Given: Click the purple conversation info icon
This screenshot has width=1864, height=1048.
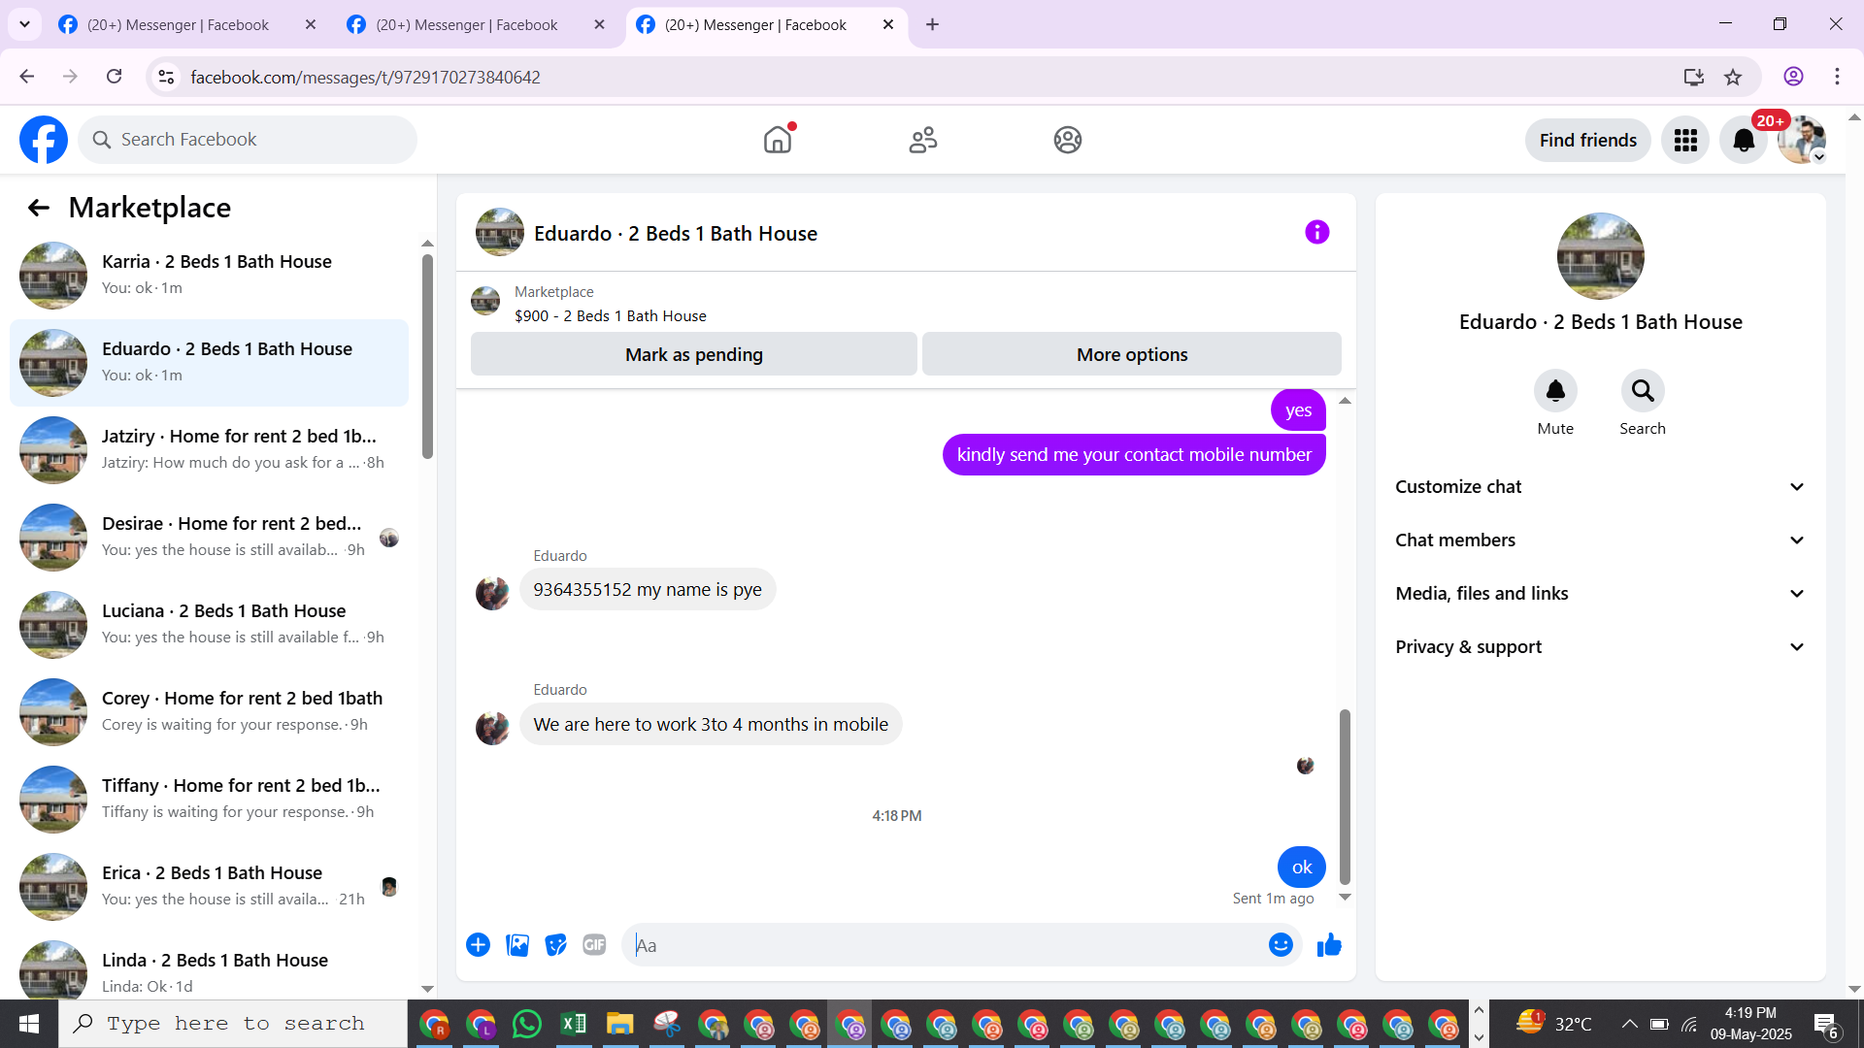Looking at the screenshot, I should pyautogui.click(x=1316, y=232).
